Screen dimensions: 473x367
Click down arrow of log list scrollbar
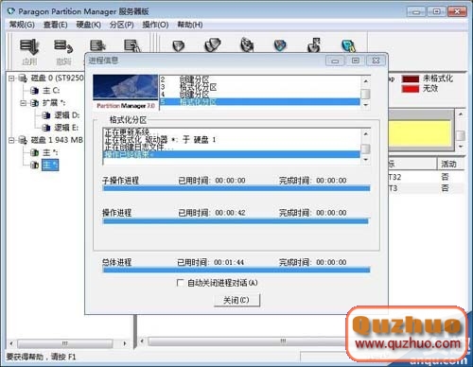point(366,160)
